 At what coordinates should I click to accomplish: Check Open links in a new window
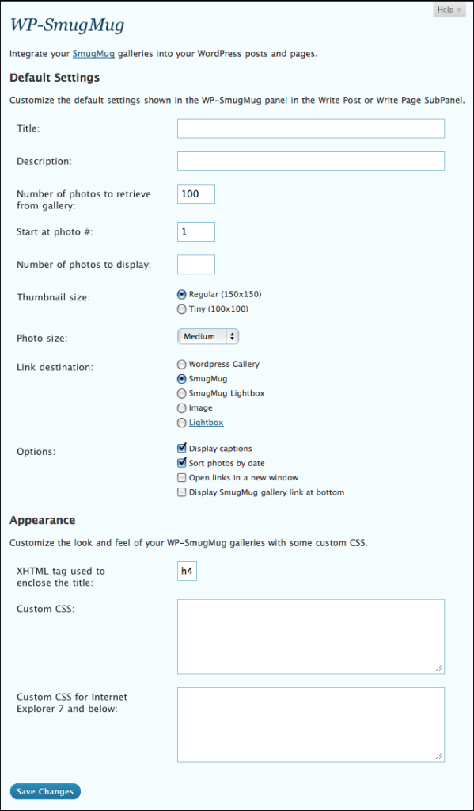tap(181, 477)
